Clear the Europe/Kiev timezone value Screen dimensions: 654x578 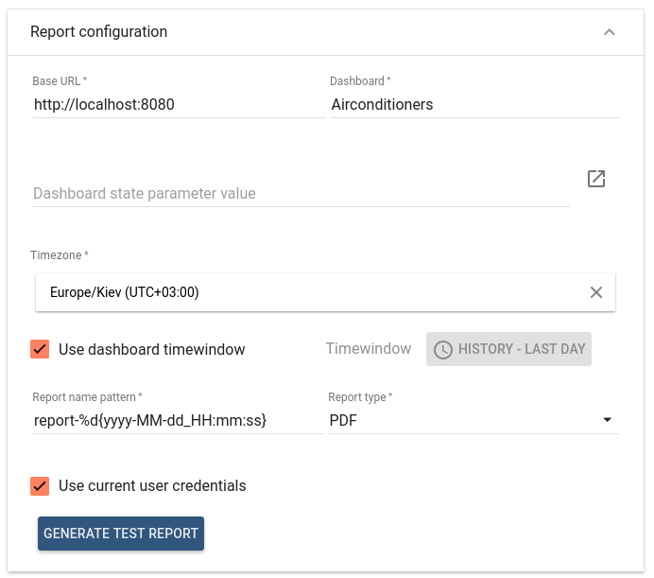(596, 292)
